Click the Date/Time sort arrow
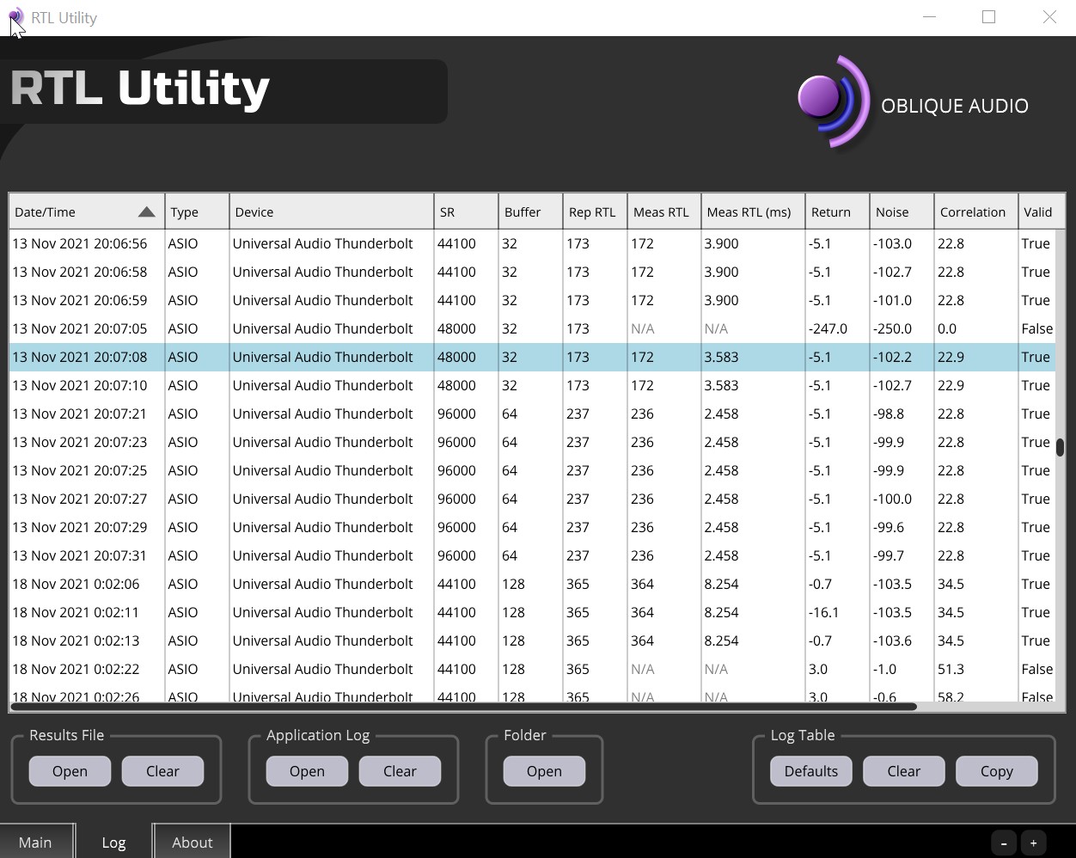Screen dimensions: 1076x858 point(147,212)
